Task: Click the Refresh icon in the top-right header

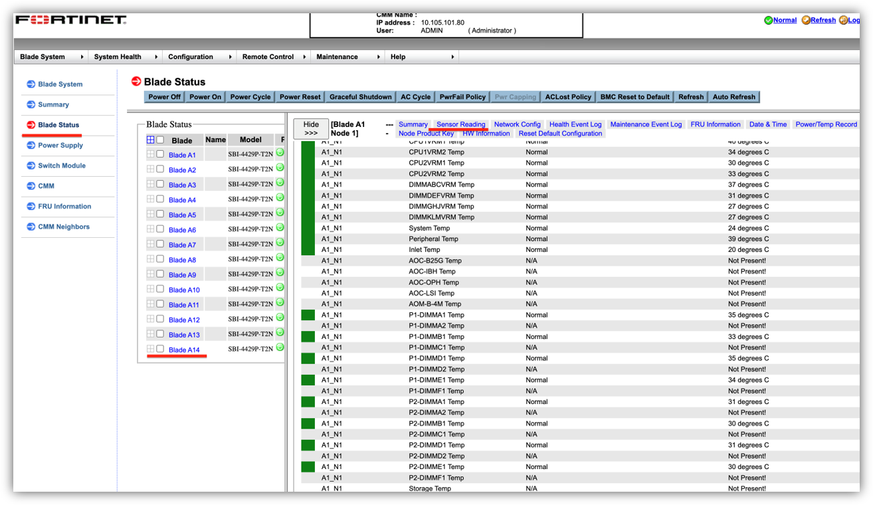Action: [806, 21]
